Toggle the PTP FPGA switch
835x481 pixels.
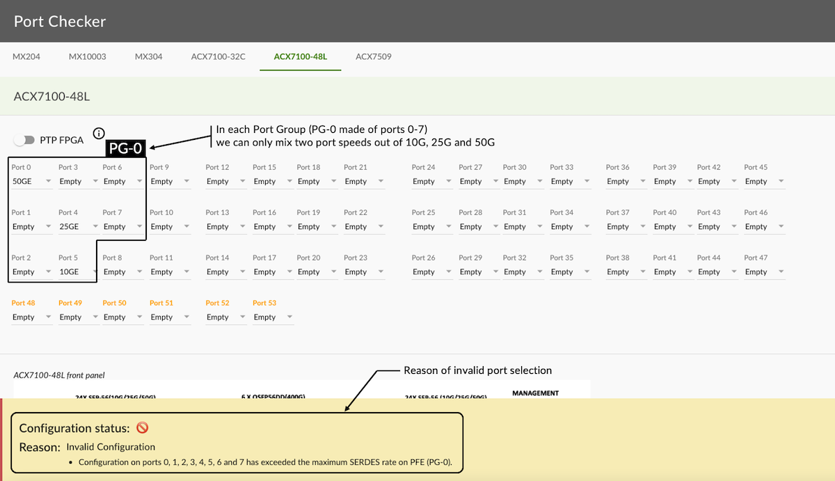click(x=24, y=140)
